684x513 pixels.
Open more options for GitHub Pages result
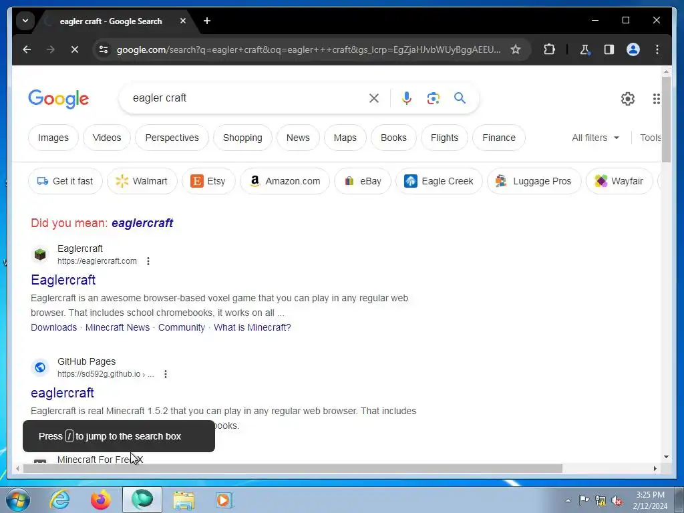(x=166, y=374)
